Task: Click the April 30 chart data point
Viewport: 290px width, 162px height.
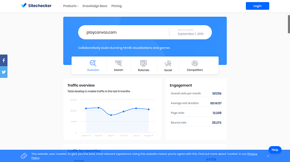Action: tap(98, 108)
